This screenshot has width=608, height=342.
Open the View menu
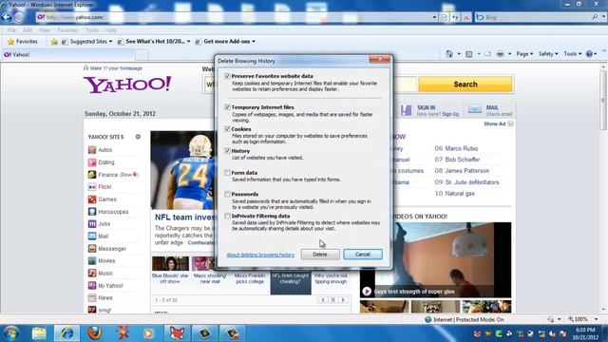coord(45,30)
